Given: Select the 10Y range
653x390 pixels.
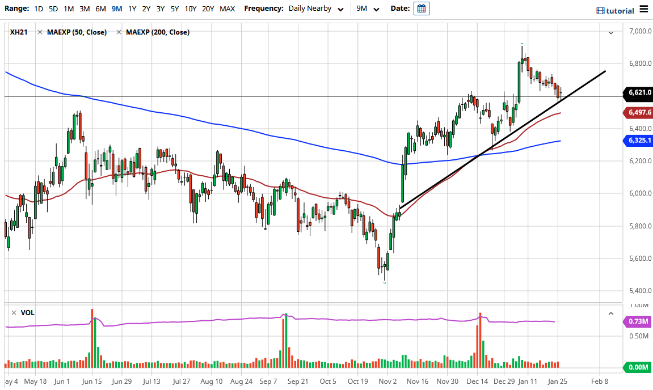Looking at the screenshot, I should 190,9.
